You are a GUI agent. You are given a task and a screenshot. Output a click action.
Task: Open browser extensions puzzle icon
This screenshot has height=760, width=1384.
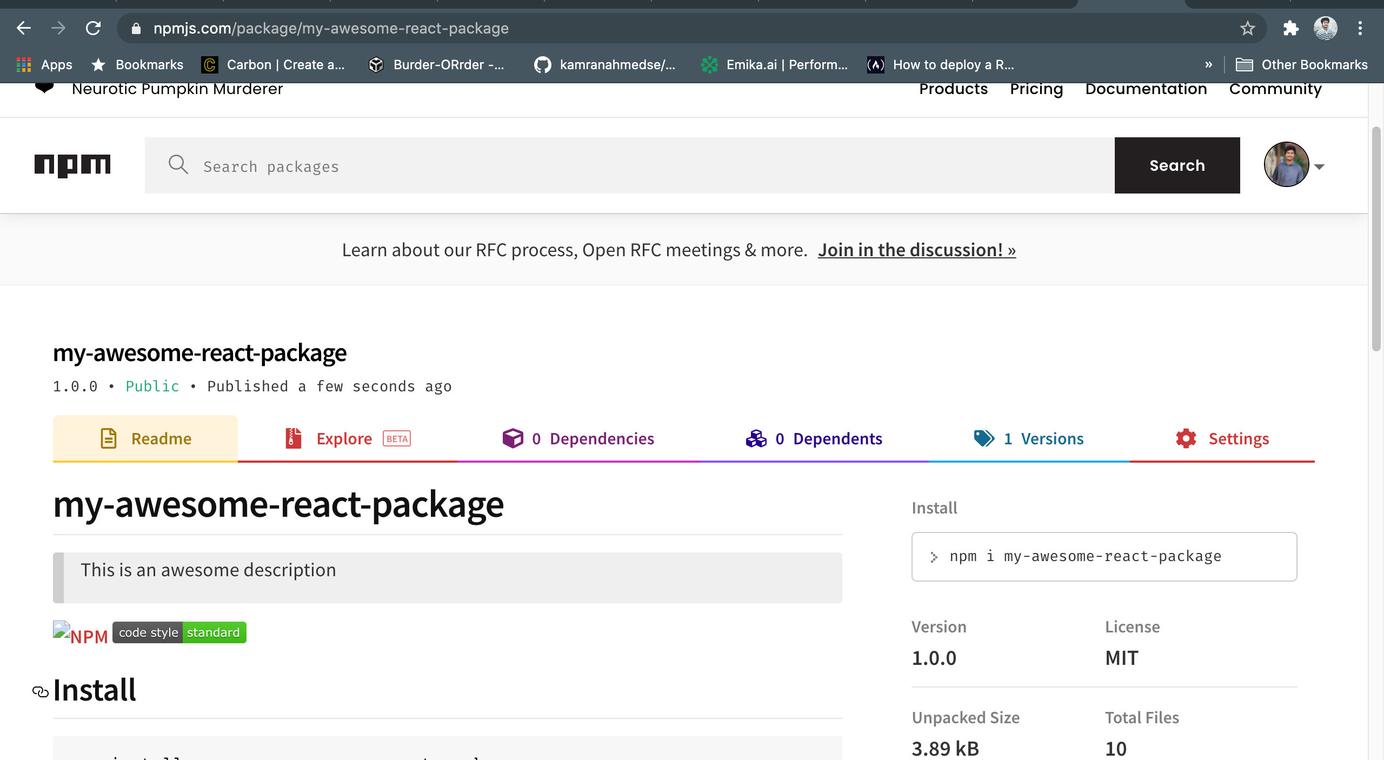[x=1290, y=28]
